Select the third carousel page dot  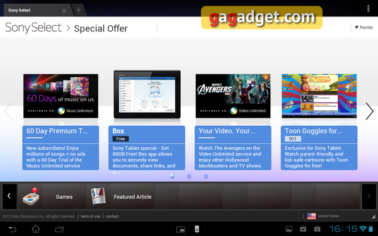coord(206,176)
